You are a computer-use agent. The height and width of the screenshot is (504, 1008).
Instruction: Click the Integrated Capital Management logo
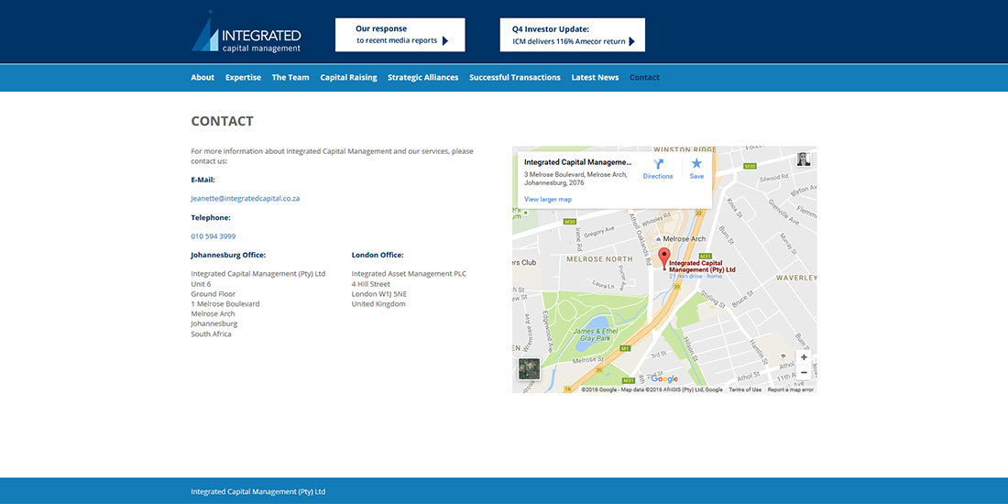[247, 31]
